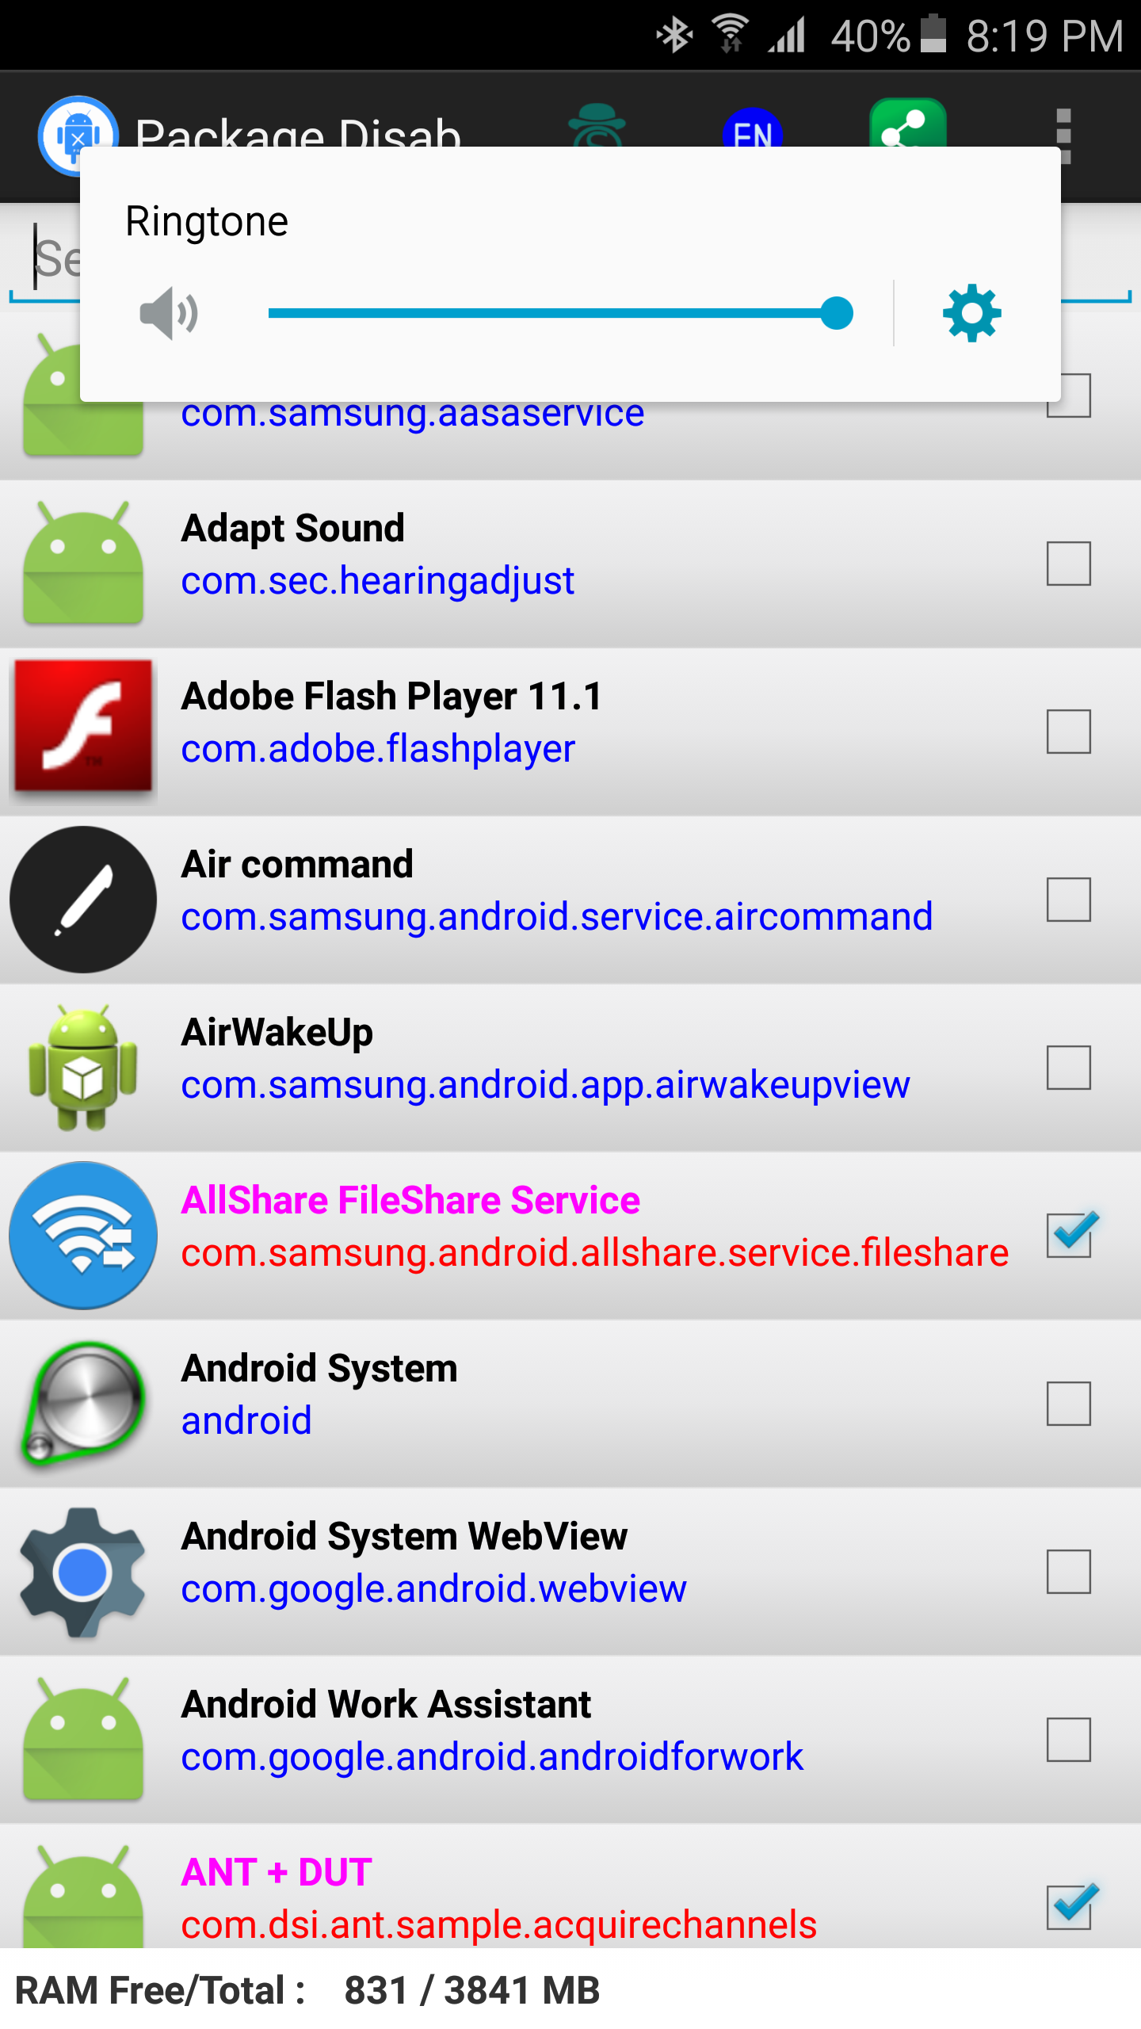
Task: Tap the Air command pen icon
Action: pyautogui.click(x=83, y=900)
